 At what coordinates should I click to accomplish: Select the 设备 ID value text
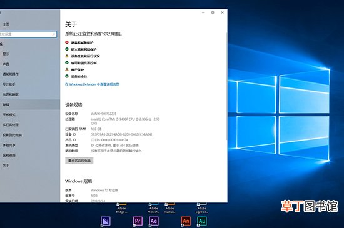coord(121,134)
